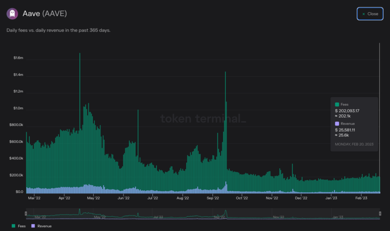Click the "Aug '22" x-axis label

183,198
